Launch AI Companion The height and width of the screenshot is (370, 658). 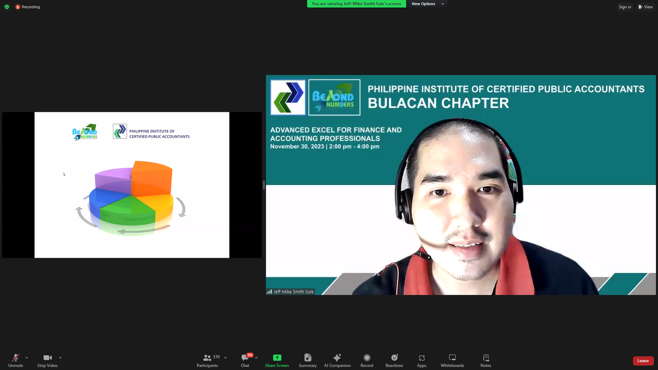tap(337, 360)
